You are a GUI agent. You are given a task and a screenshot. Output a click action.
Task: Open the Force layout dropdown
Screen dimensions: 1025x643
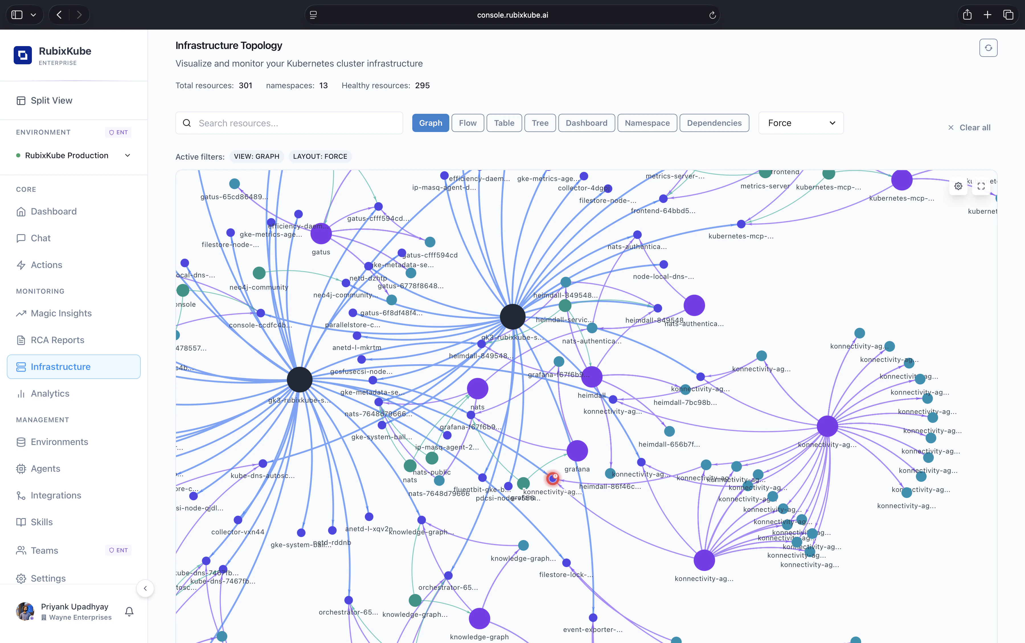[800, 123]
